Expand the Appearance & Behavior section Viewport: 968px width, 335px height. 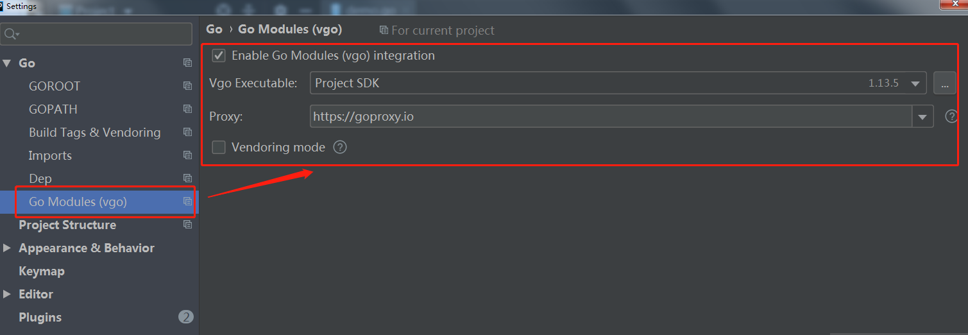(7, 248)
